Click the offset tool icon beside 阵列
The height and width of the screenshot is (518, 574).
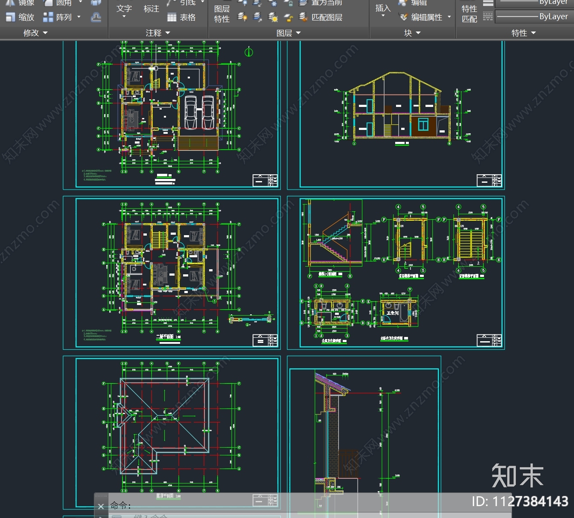tap(96, 17)
